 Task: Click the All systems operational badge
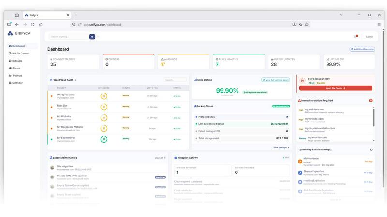255,92
